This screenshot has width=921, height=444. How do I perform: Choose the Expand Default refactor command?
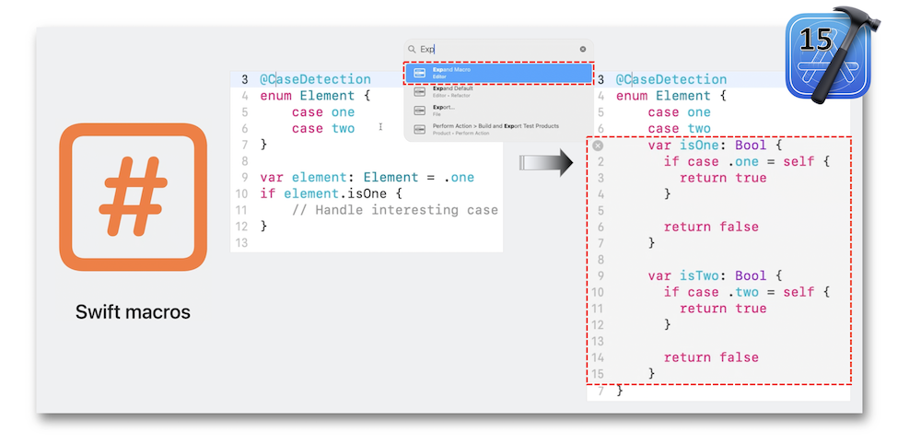498,91
